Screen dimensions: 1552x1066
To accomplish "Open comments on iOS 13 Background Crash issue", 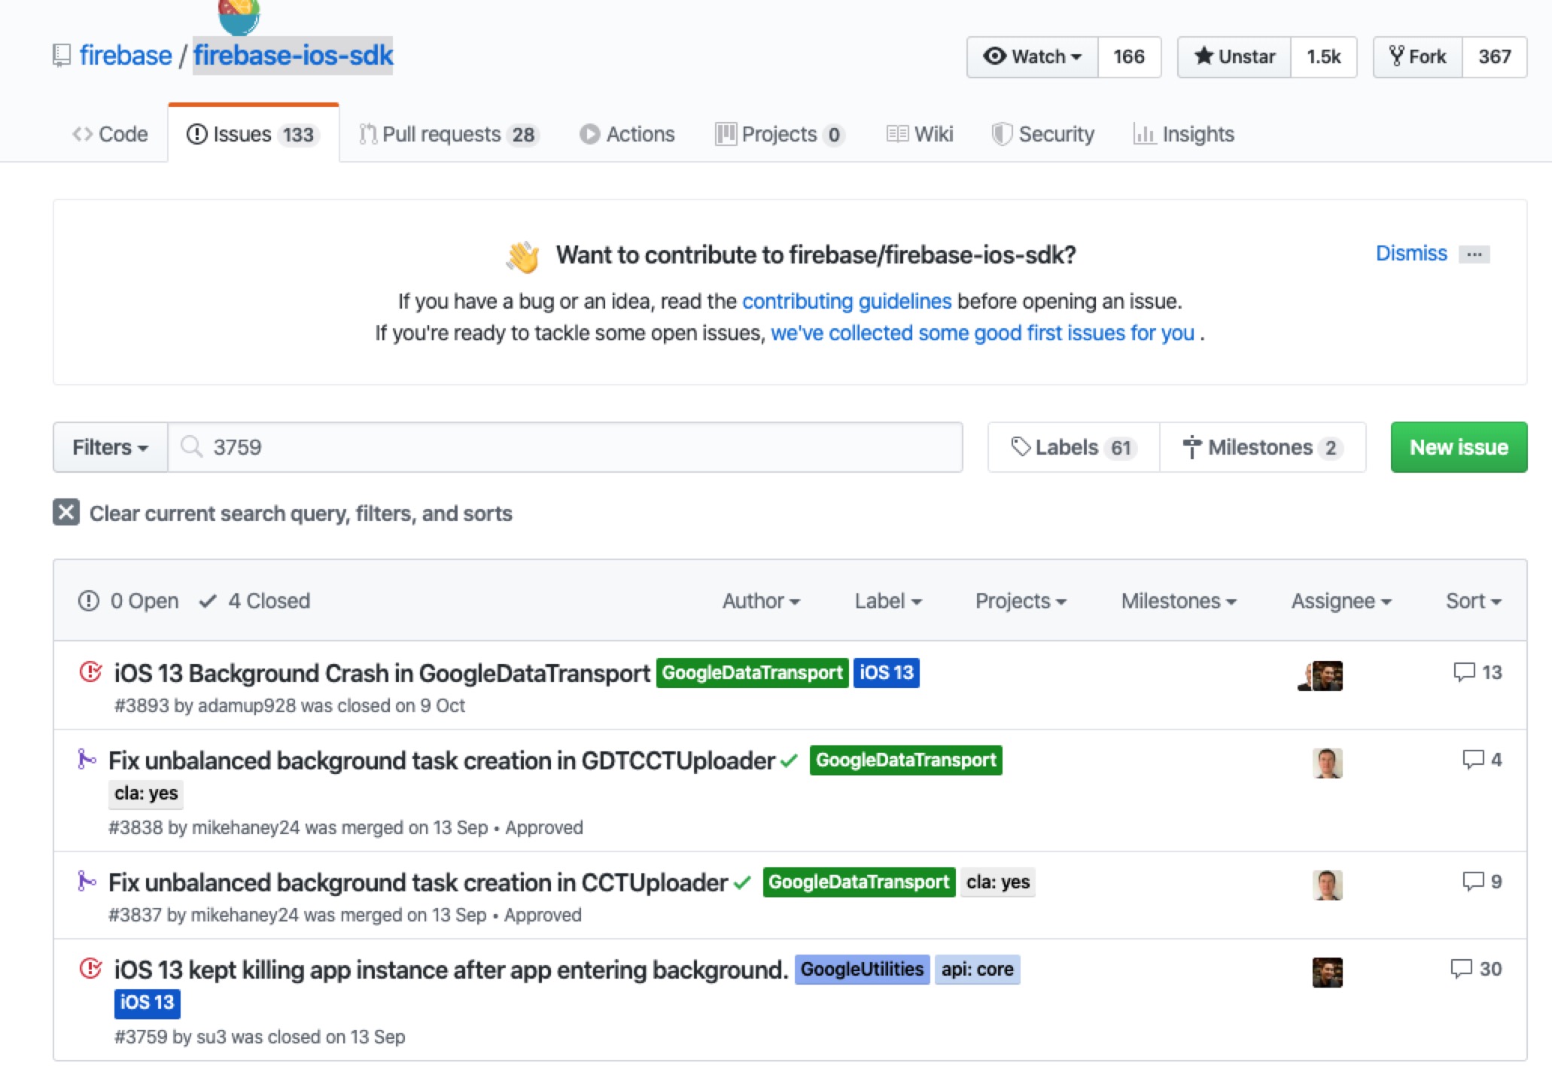I will tap(1477, 672).
